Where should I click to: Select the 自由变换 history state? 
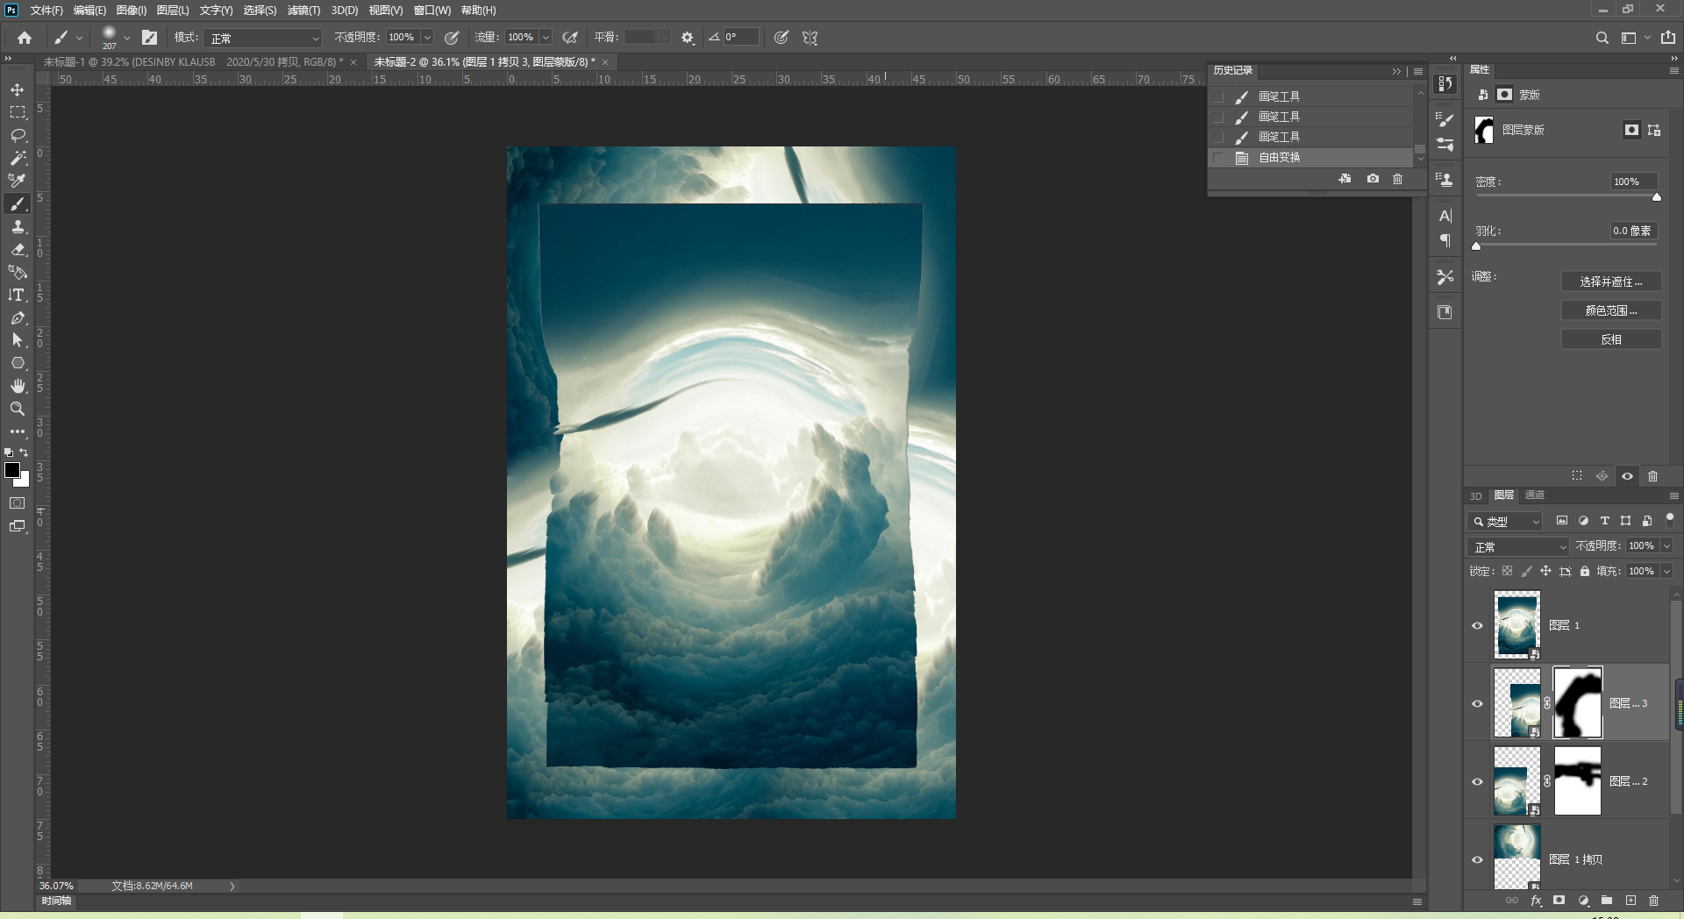click(1311, 158)
